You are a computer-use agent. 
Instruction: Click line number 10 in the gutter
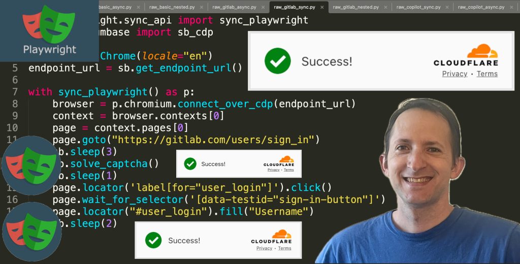click(x=12, y=128)
